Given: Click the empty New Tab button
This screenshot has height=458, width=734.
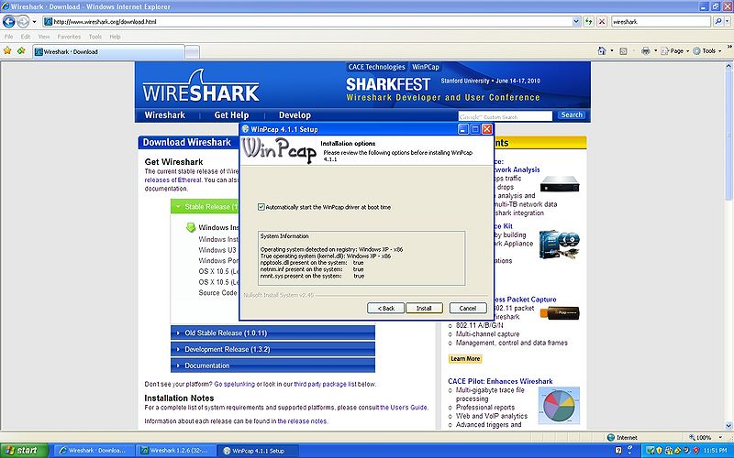Looking at the screenshot, I should click(193, 52).
